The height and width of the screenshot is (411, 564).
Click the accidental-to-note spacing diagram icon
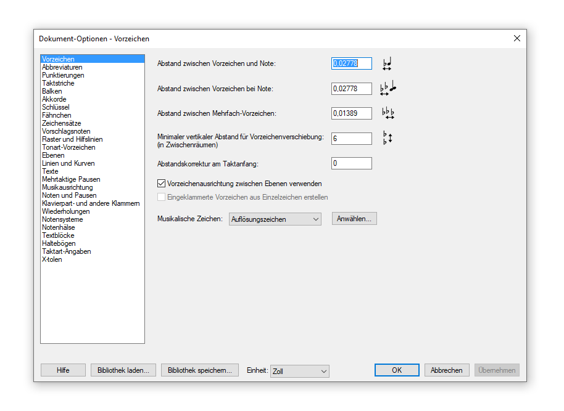tap(388, 63)
